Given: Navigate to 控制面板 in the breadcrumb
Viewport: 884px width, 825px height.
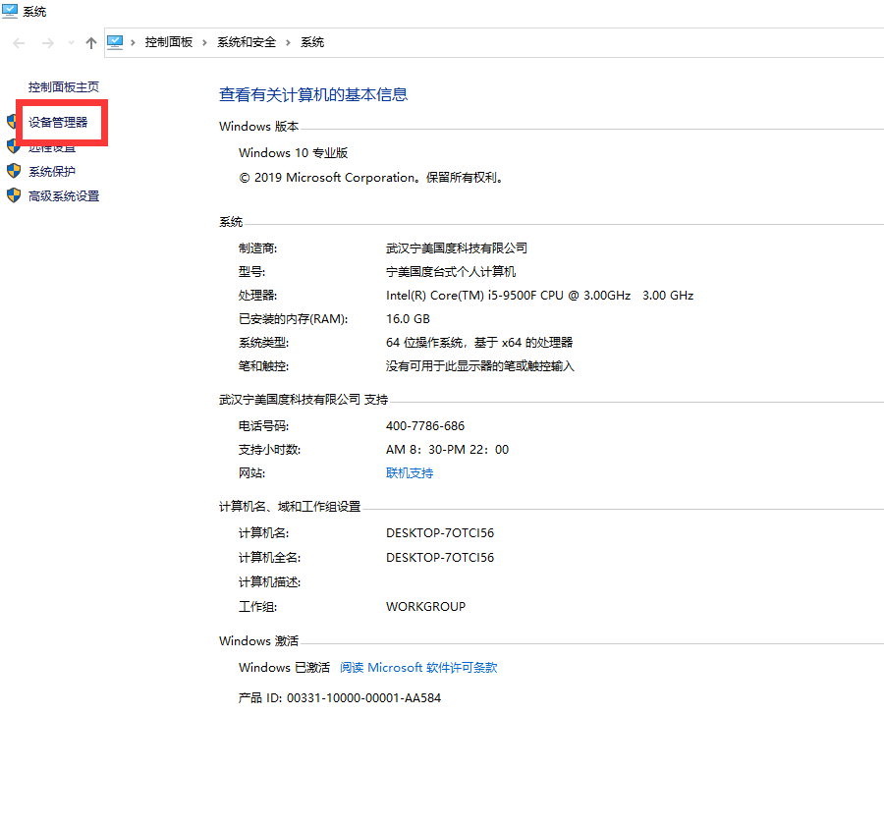Looking at the screenshot, I should (169, 43).
